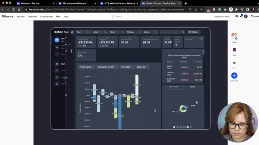The image size is (259, 145).
Task: Select the blue M account avatar
Action: [x=57, y=40]
